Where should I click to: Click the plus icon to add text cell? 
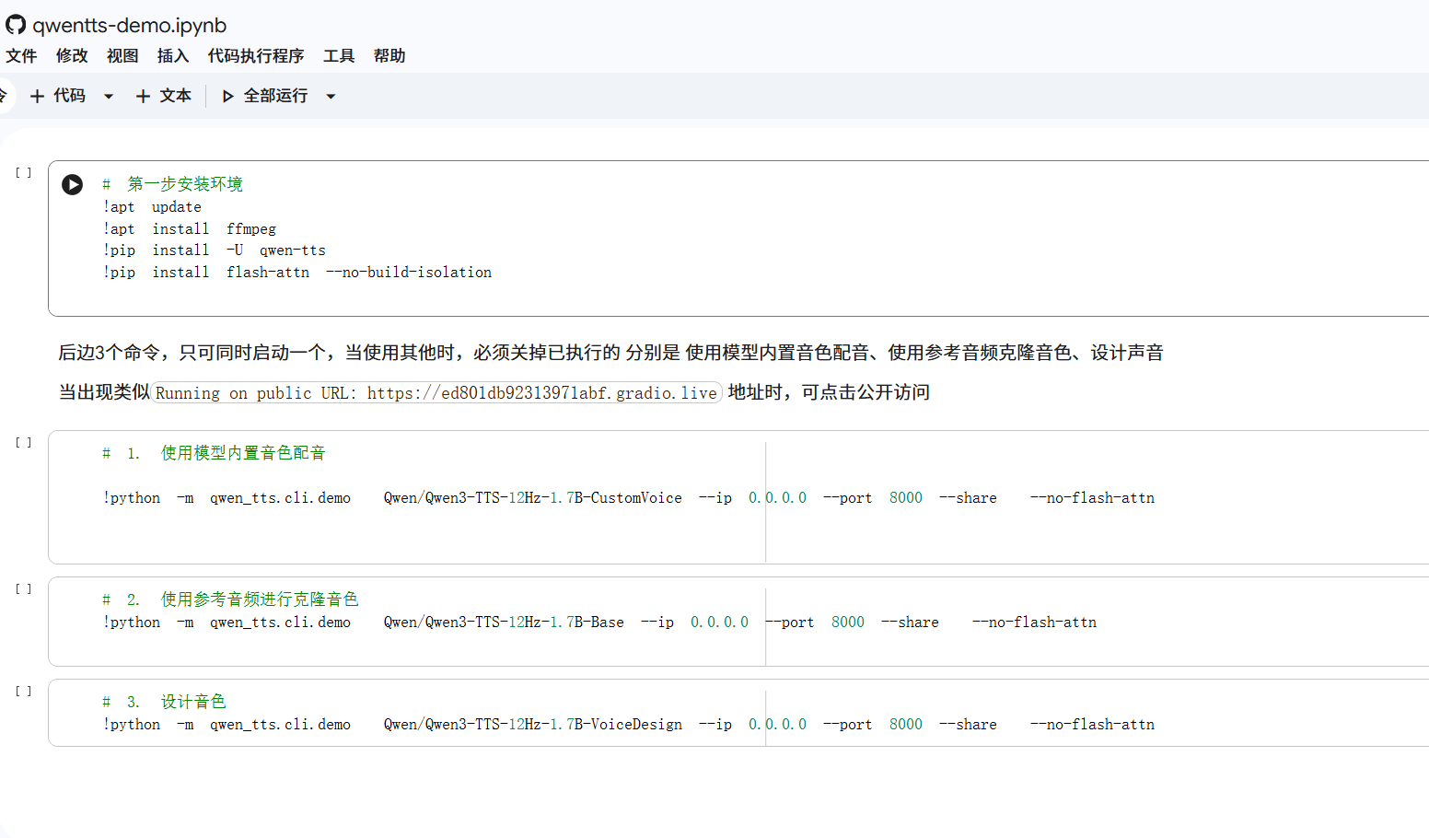pyautogui.click(x=143, y=96)
